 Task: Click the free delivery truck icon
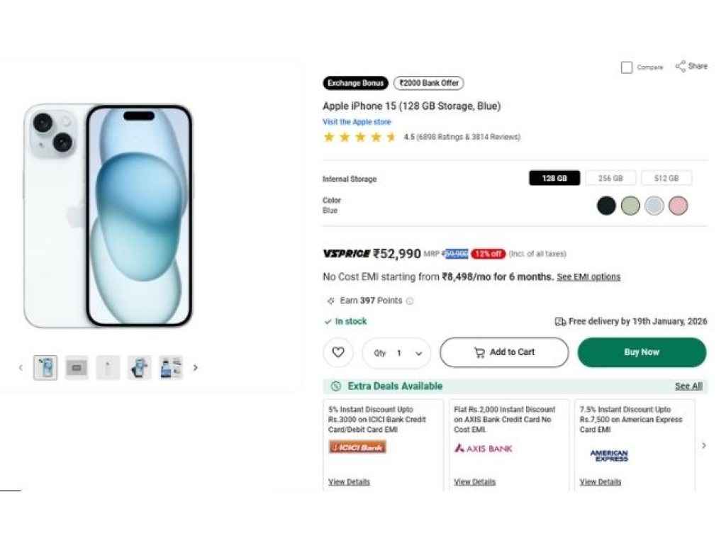coord(560,320)
